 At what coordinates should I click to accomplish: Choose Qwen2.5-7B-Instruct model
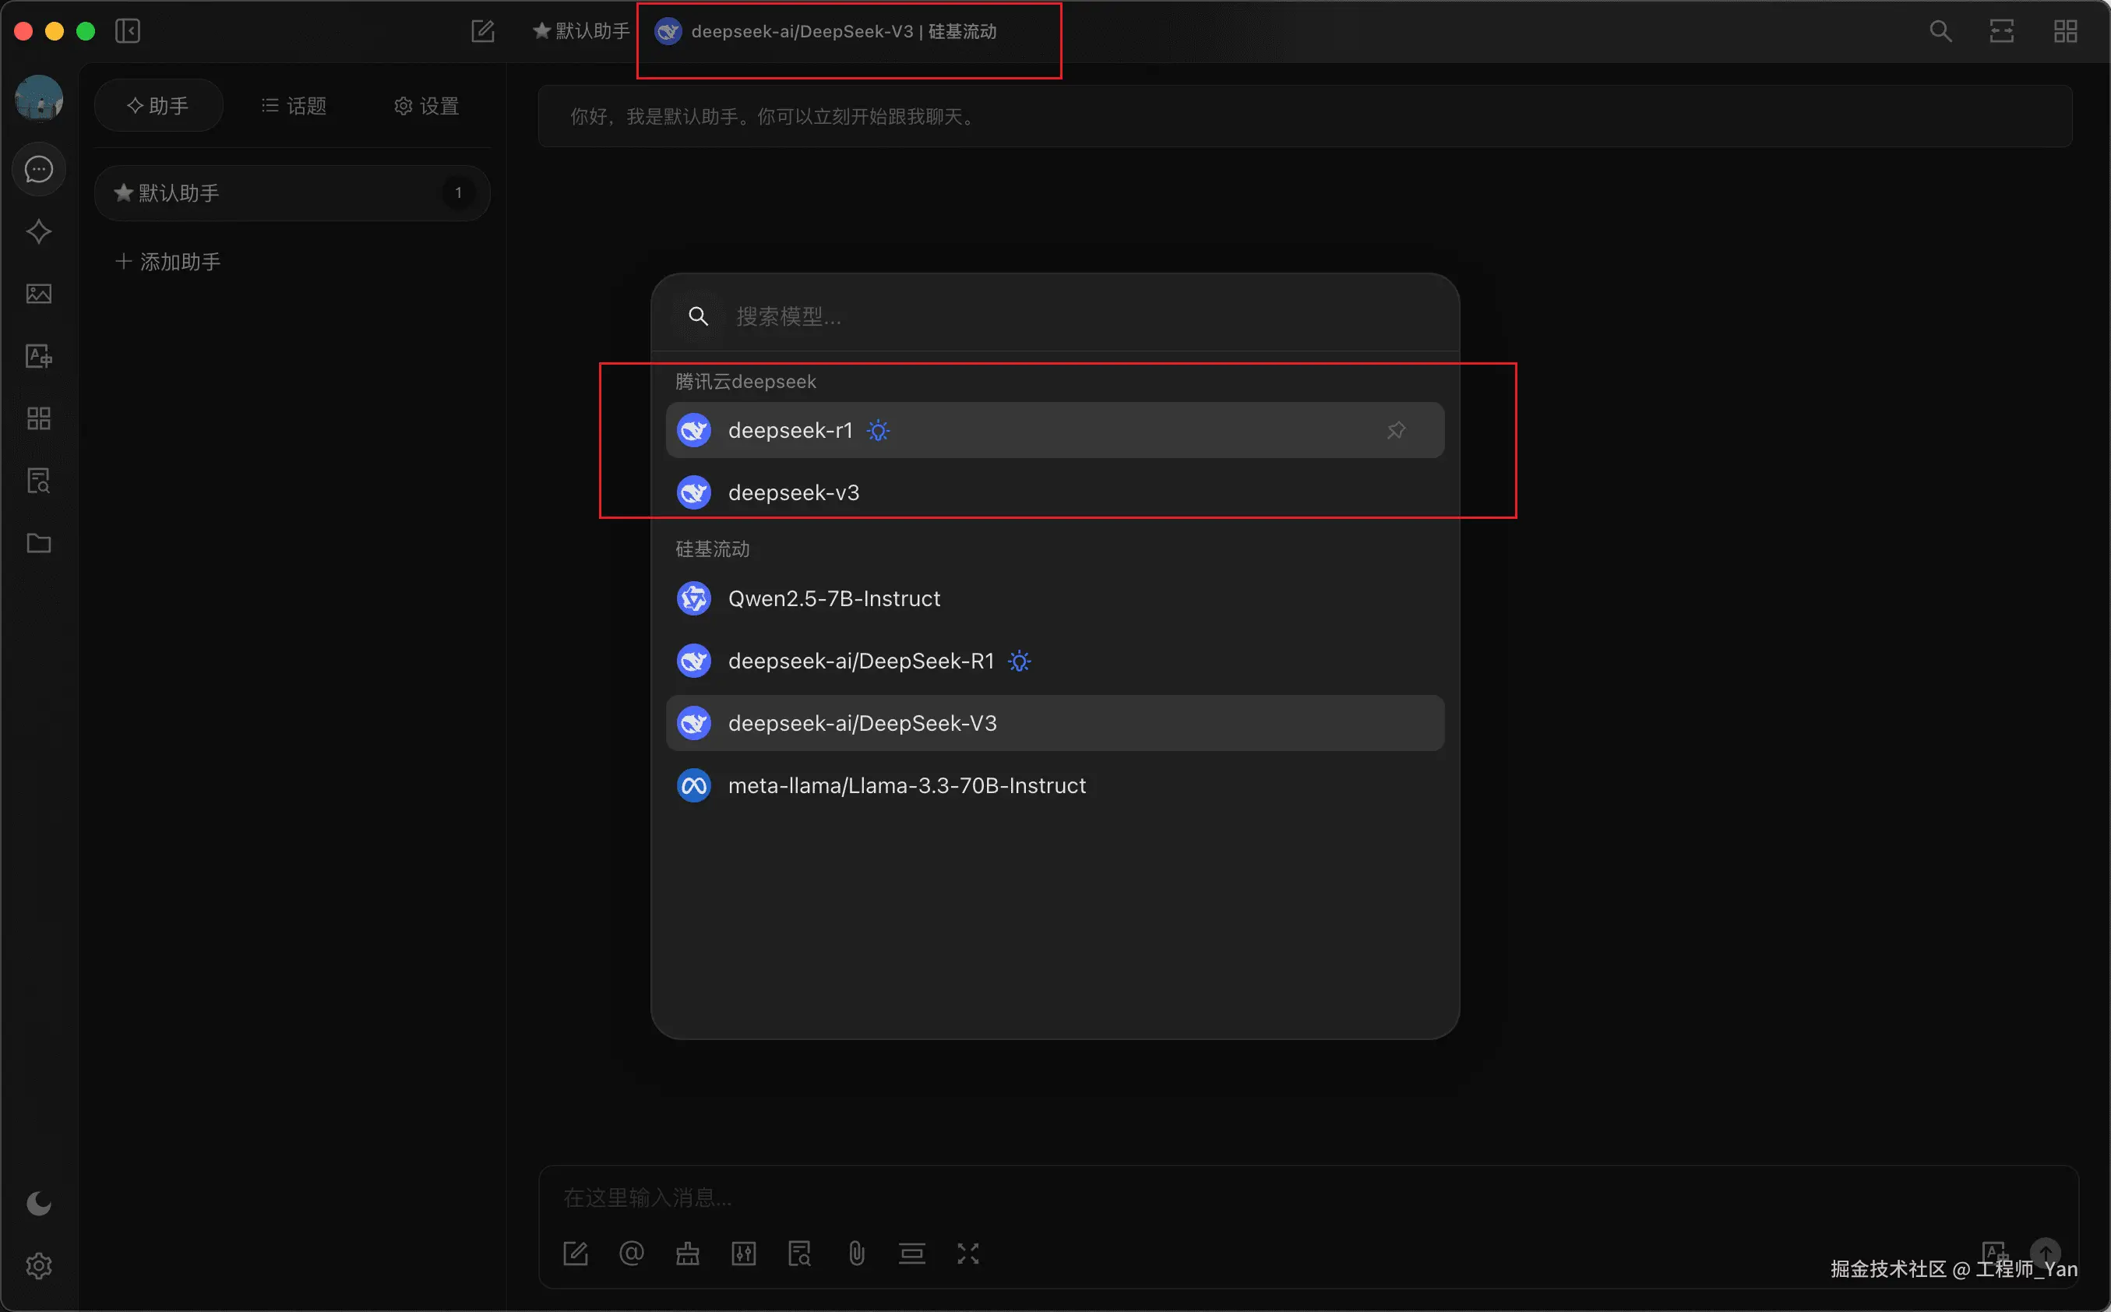coord(833,598)
